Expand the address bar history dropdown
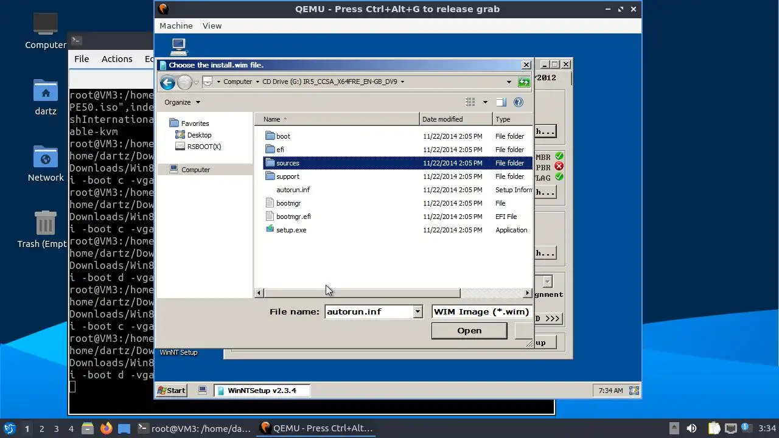 point(509,82)
